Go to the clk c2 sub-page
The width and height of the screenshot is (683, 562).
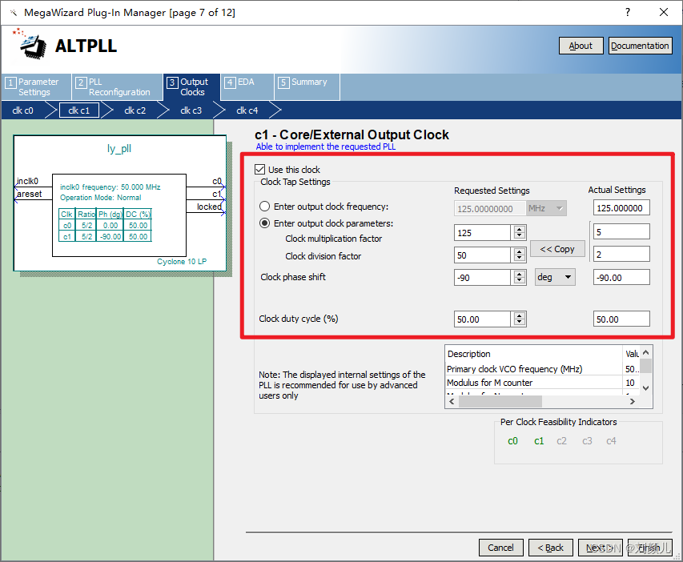pos(135,110)
